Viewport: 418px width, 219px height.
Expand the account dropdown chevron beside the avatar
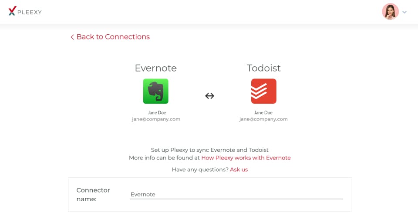405,12
